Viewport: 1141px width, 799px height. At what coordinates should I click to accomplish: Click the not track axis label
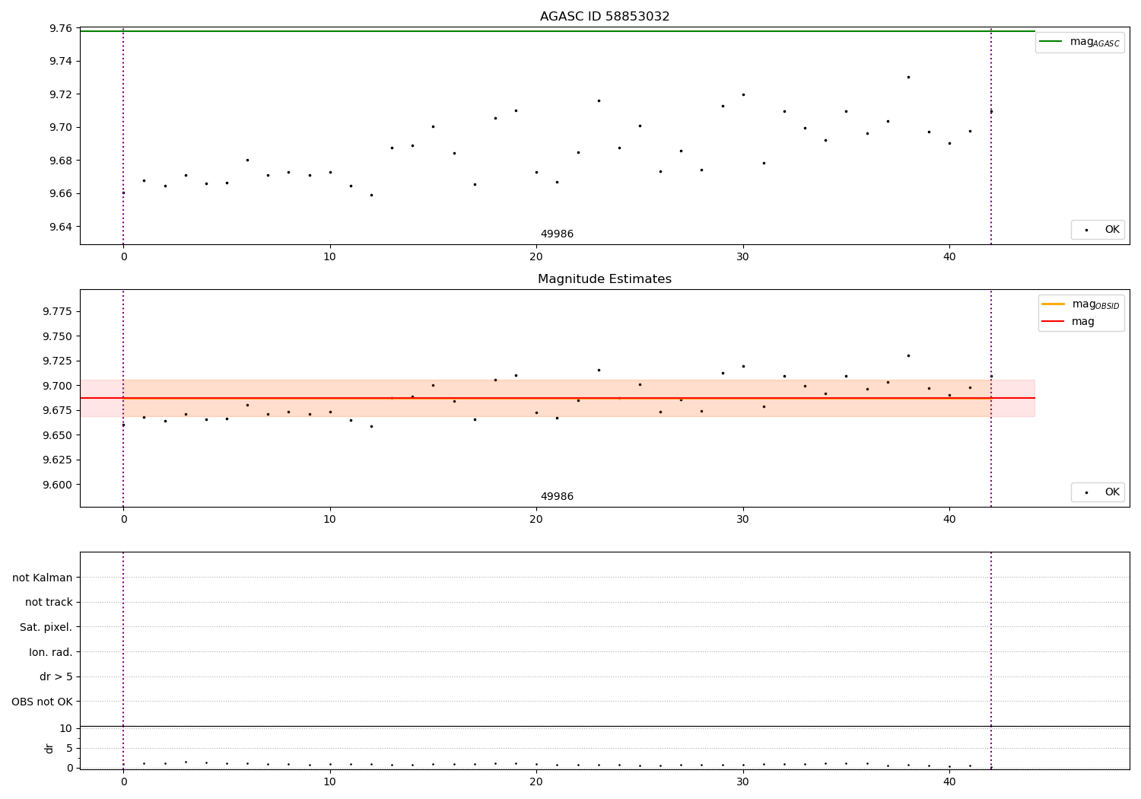coord(49,602)
